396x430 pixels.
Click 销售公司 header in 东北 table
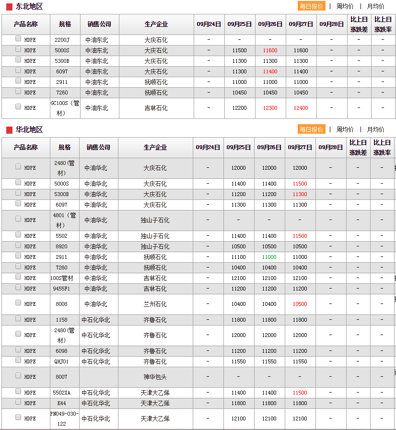click(x=100, y=24)
